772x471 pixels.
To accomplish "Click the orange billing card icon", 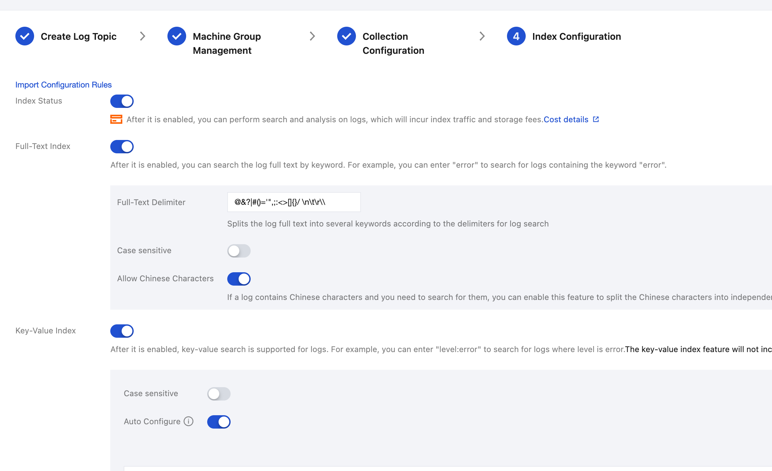I will (116, 119).
